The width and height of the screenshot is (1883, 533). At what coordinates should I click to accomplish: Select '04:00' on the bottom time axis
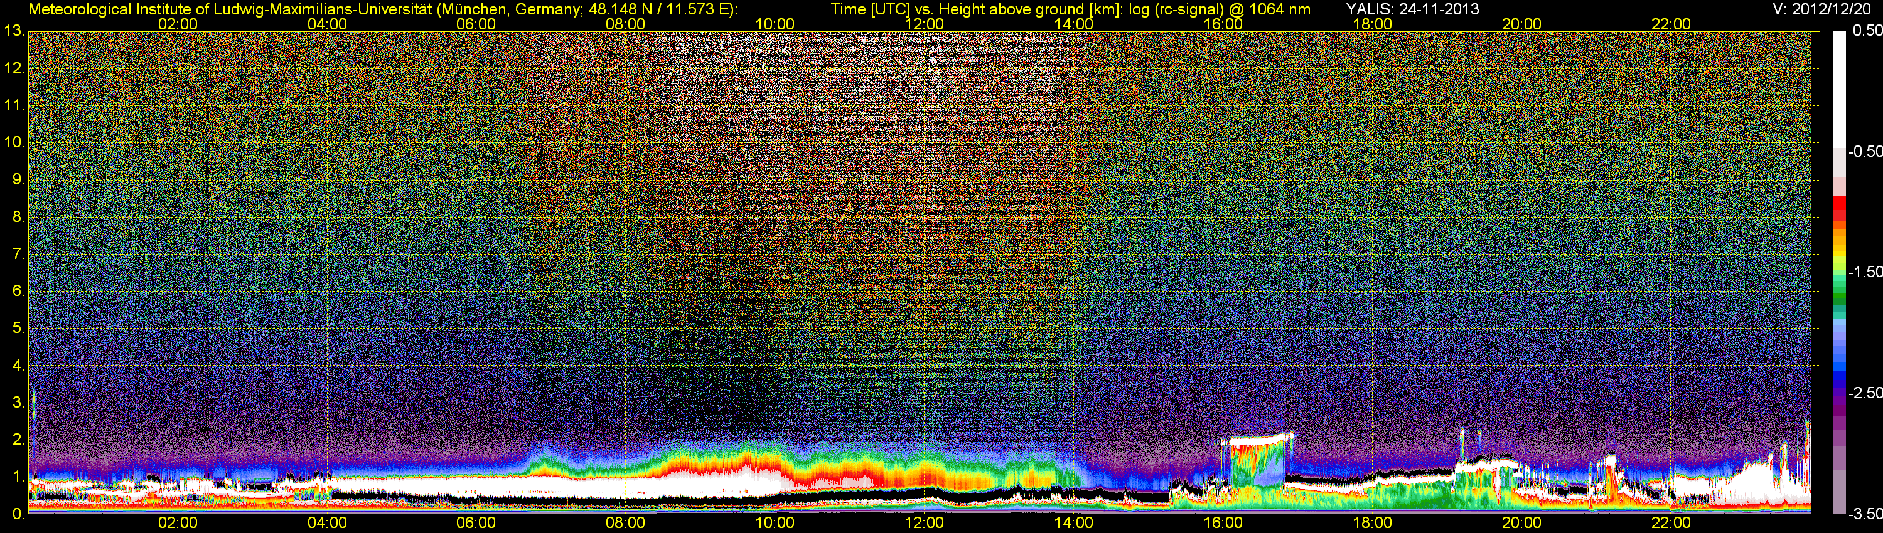[327, 523]
